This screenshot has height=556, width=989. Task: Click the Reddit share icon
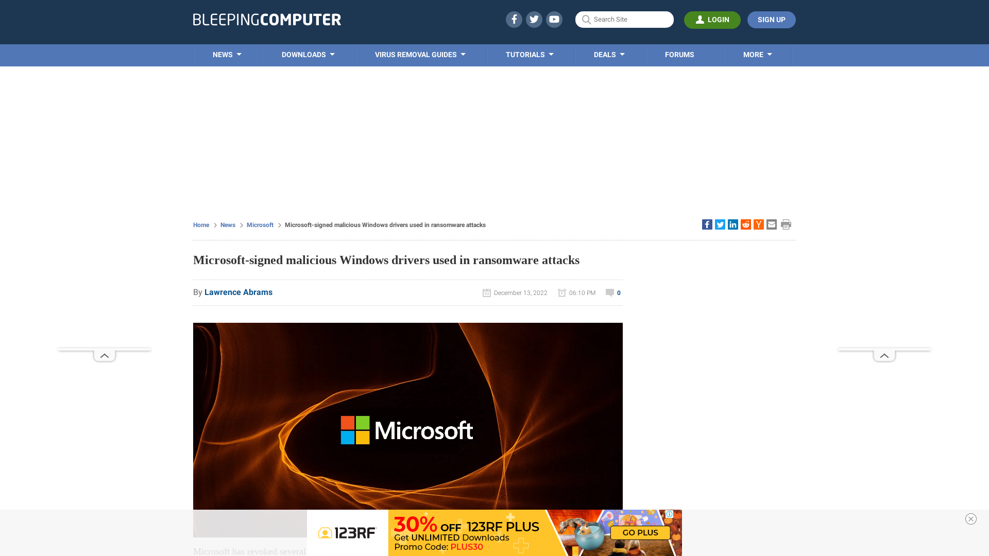pyautogui.click(x=746, y=224)
